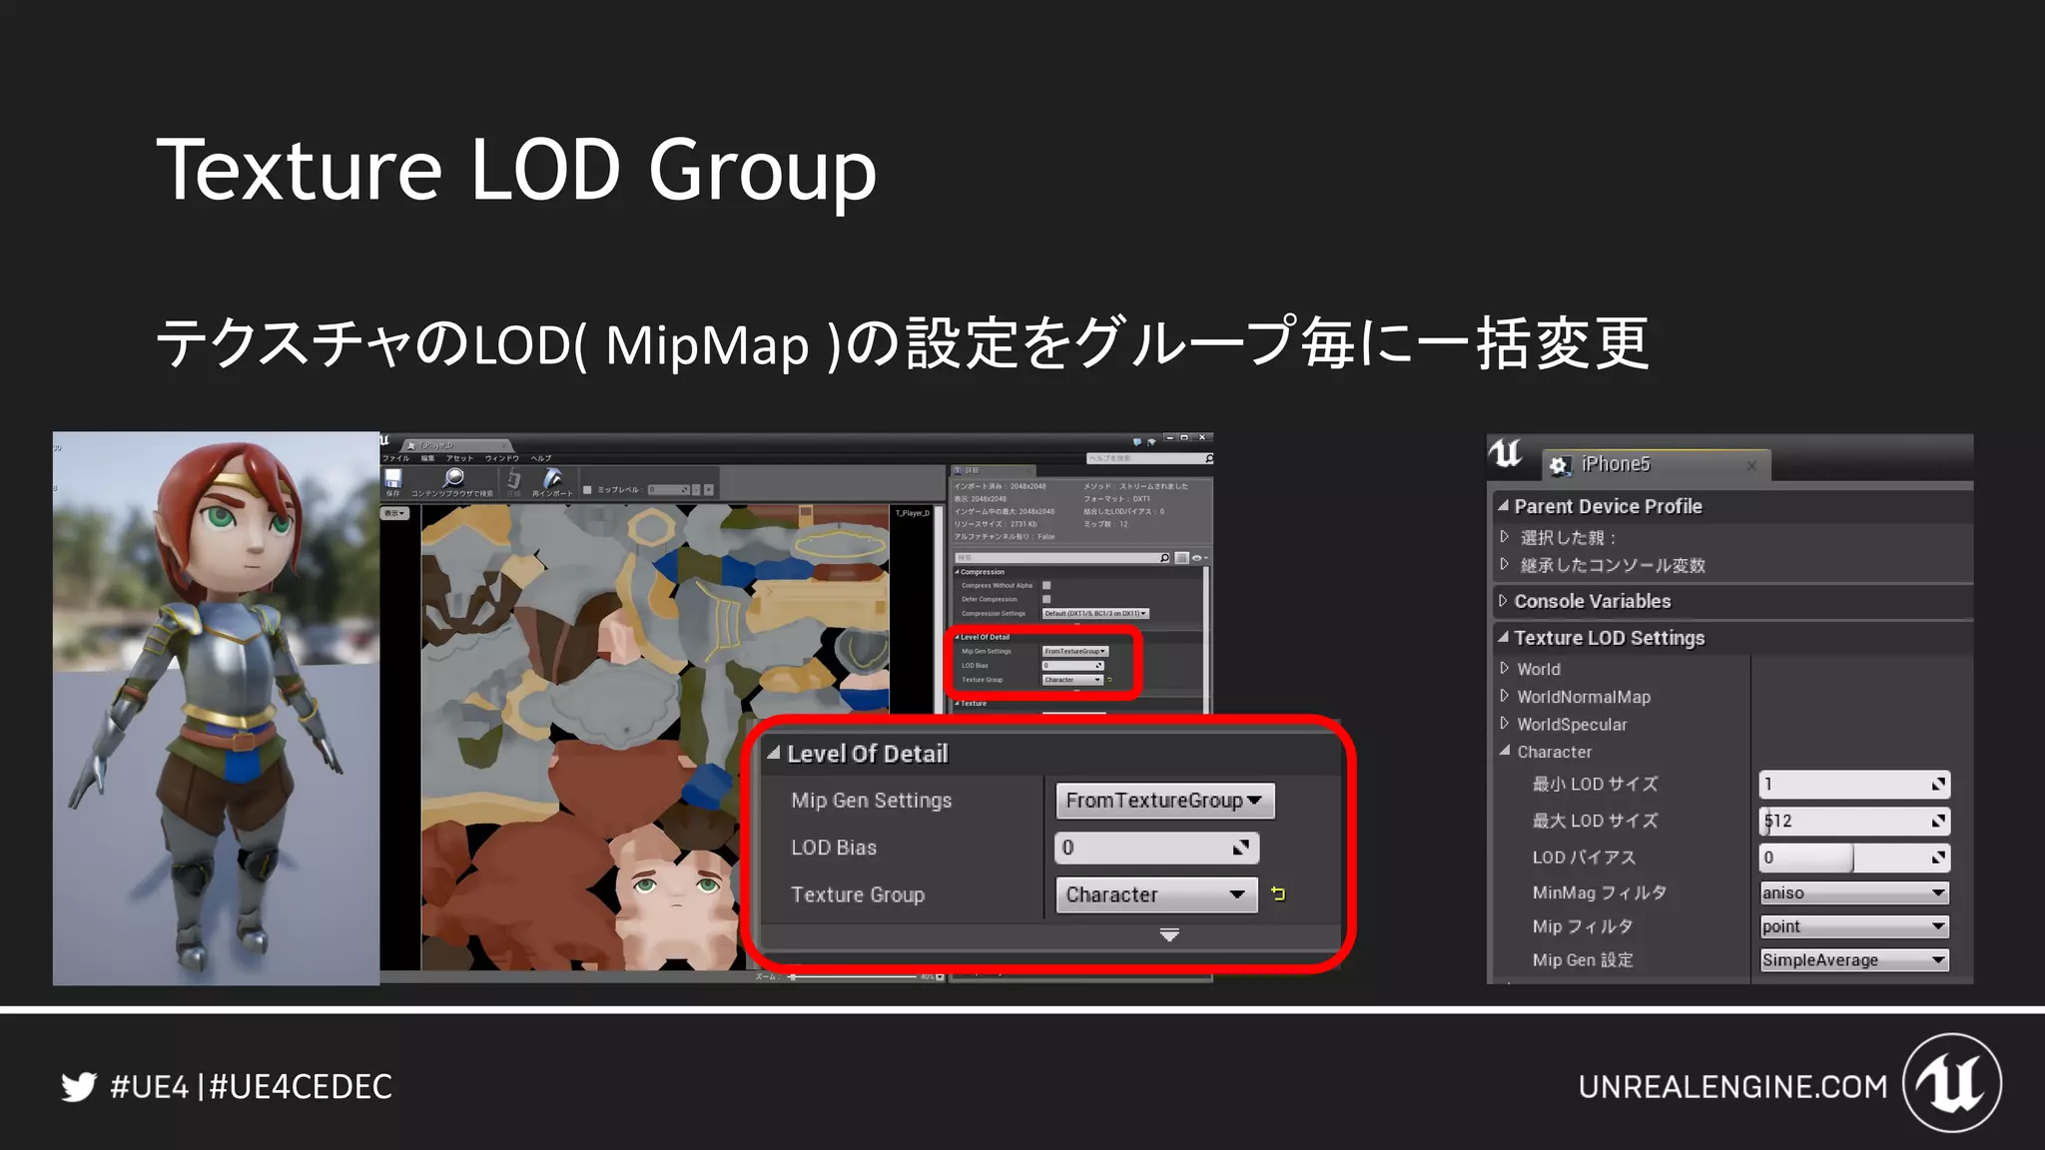This screenshot has height=1150, width=2045.
Task: Open the enlarged FromTextureGroup dropdown
Action: coord(1164,801)
